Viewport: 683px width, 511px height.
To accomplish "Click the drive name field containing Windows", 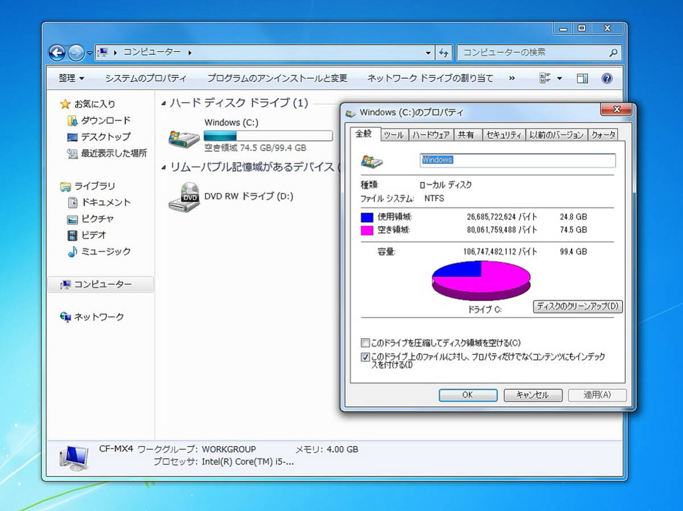I will tap(517, 160).
